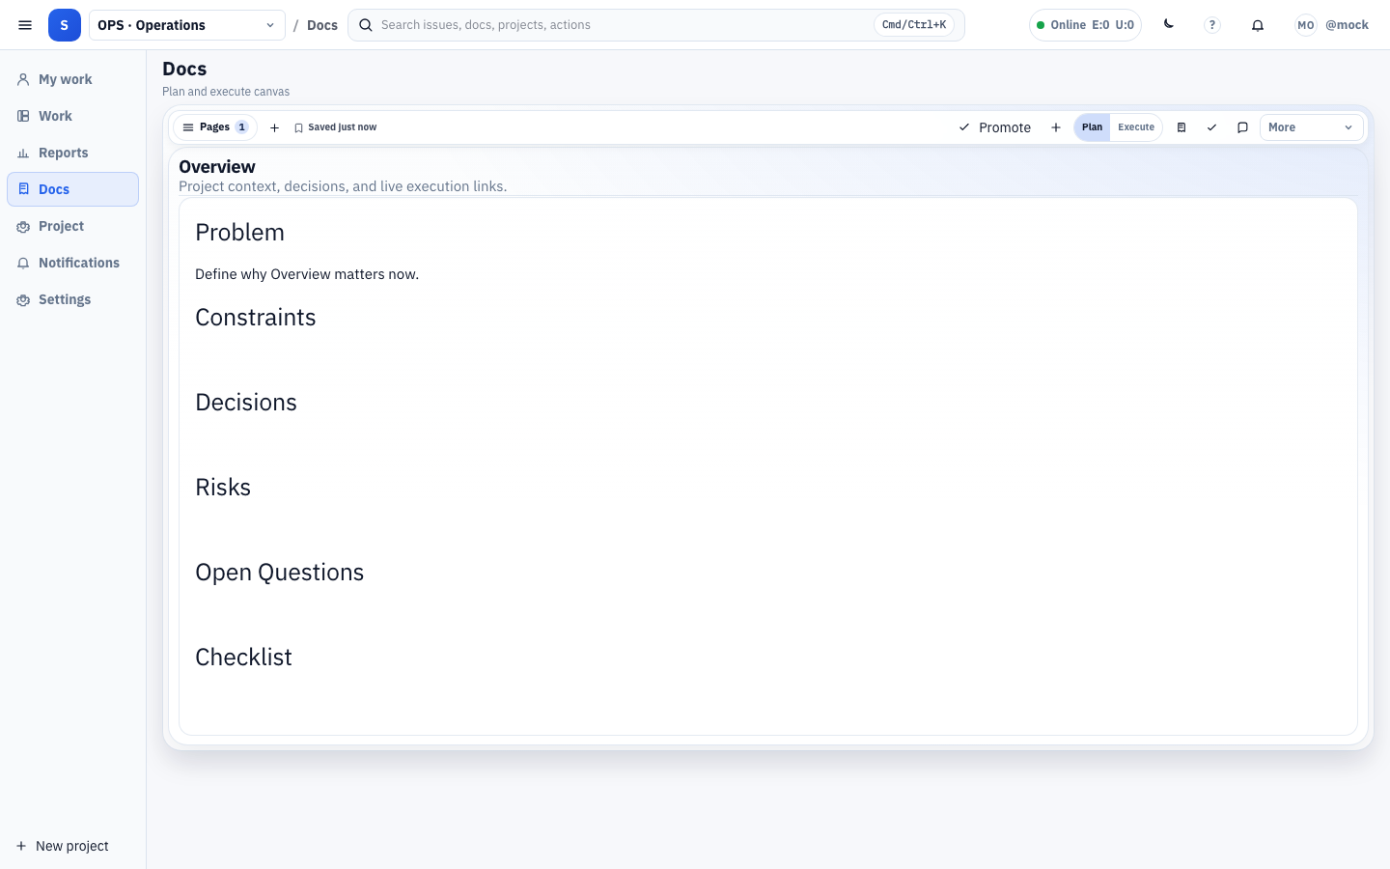The width and height of the screenshot is (1390, 869).
Task: Expand the OPS Operations workspace selector
Action: coord(186,25)
